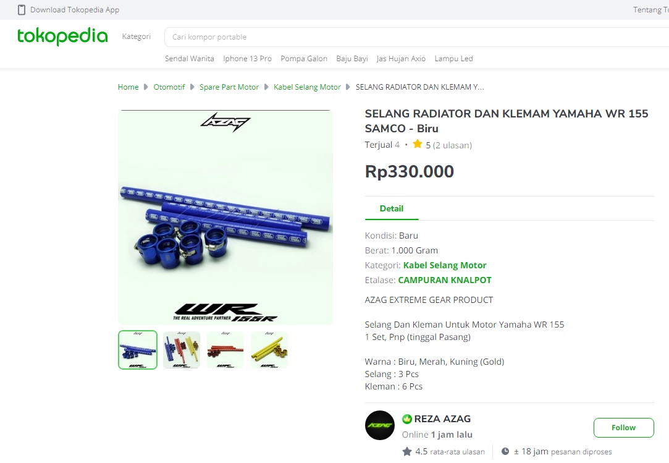This screenshot has width=669, height=463.
Task: Open the Kabel Selang Motor category link
Action: [x=445, y=265]
